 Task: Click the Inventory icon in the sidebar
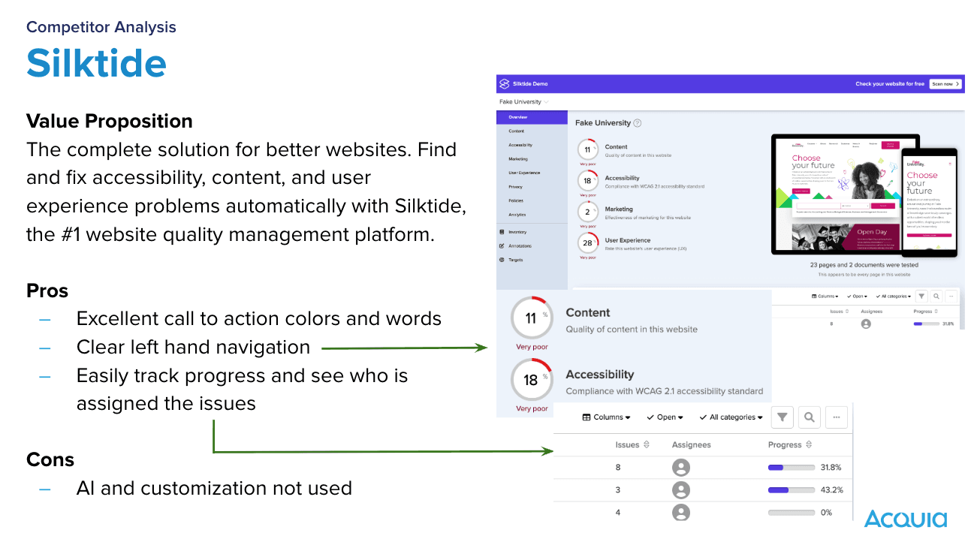502,232
